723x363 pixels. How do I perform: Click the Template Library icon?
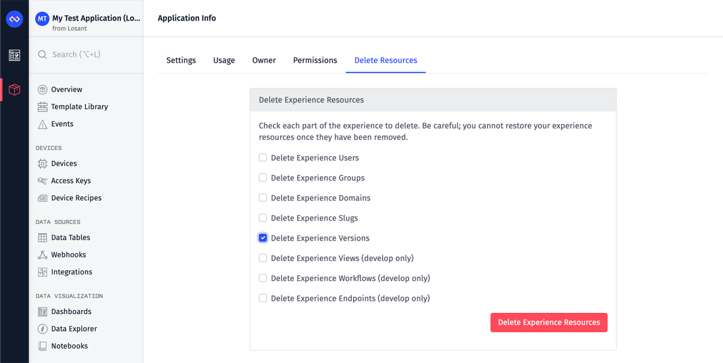click(x=42, y=107)
